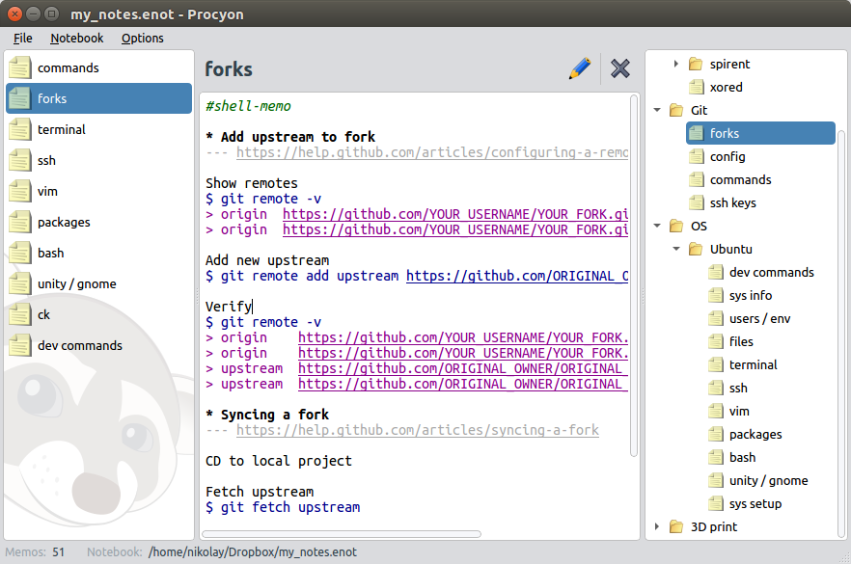Click the note icon beside ssh keys in tree
This screenshot has width=851, height=564.
[x=696, y=202]
